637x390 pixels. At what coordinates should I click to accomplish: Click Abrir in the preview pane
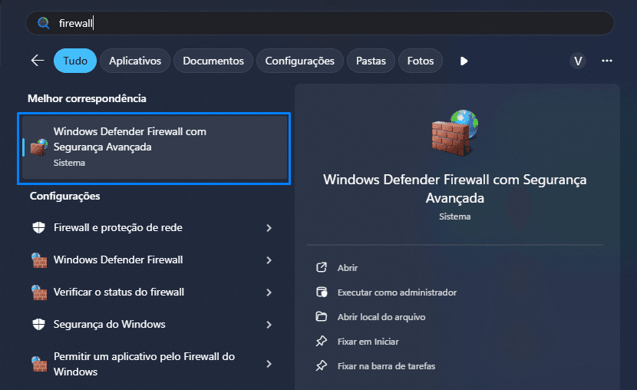tap(348, 268)
